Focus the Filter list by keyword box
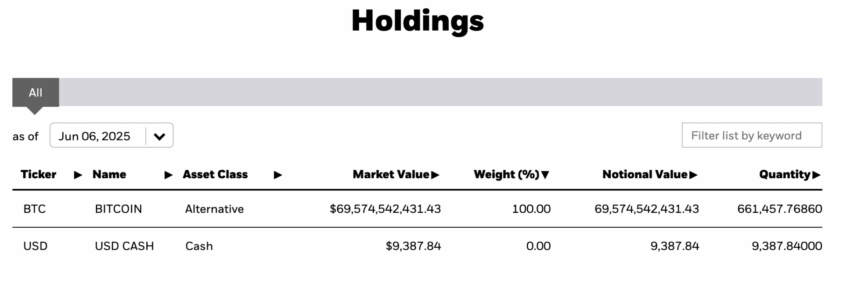 click(752, 135)
